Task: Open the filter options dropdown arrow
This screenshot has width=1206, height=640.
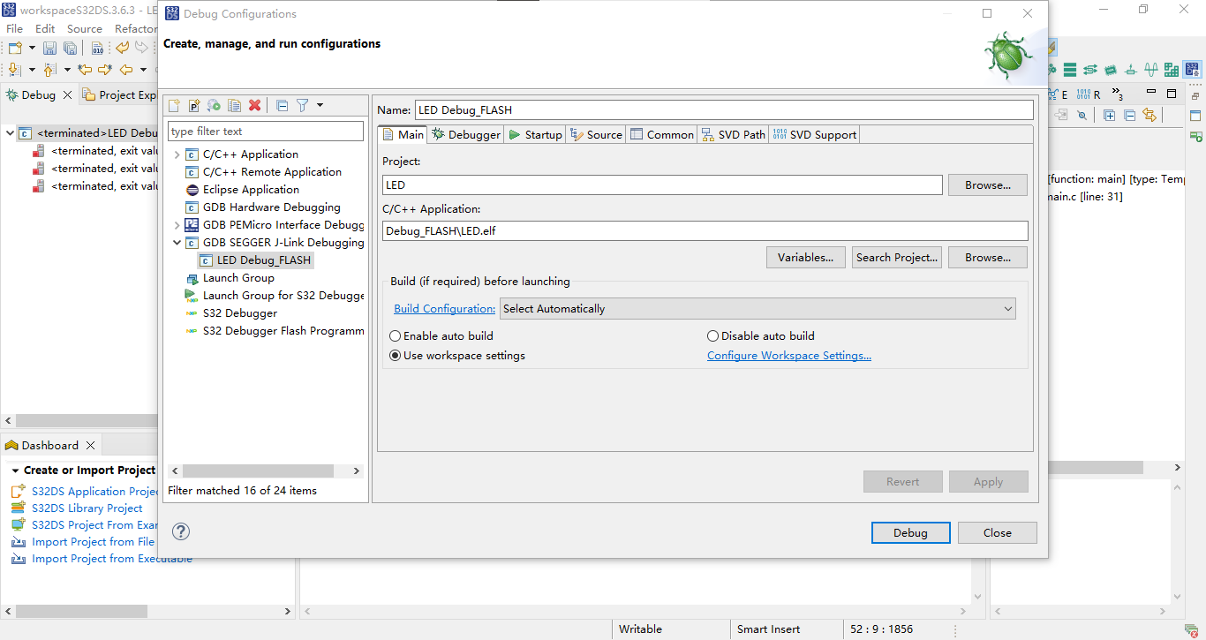Action: tap(320, 105)
